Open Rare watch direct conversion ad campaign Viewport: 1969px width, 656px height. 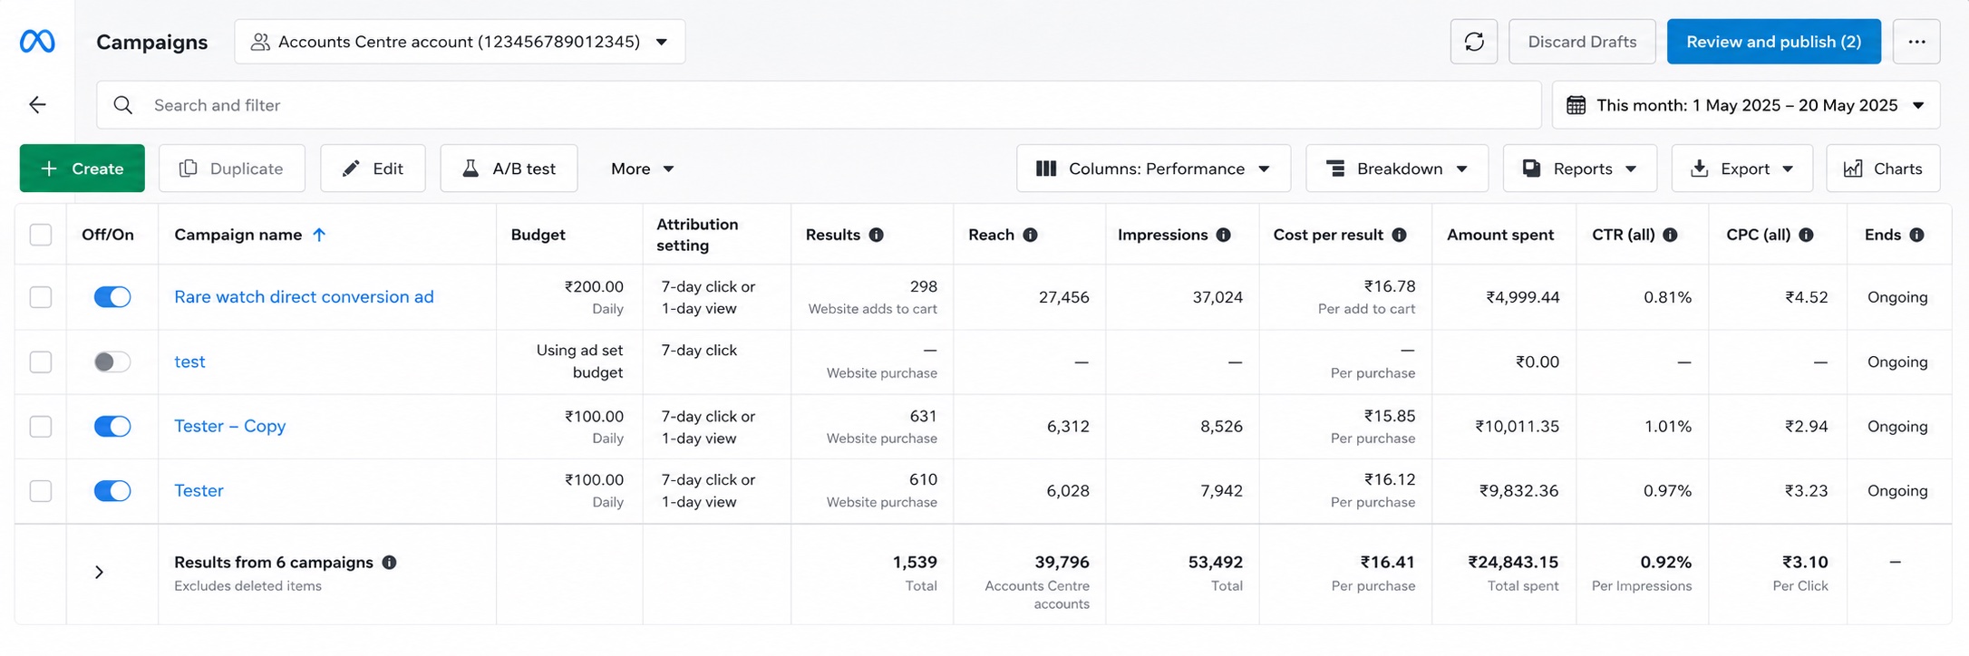point(304,297)
